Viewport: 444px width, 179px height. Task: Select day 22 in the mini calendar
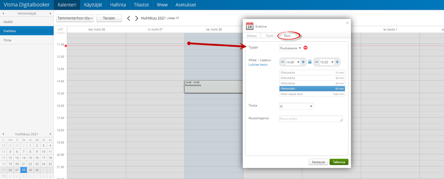pyautogui.click(x=30, y=164)
